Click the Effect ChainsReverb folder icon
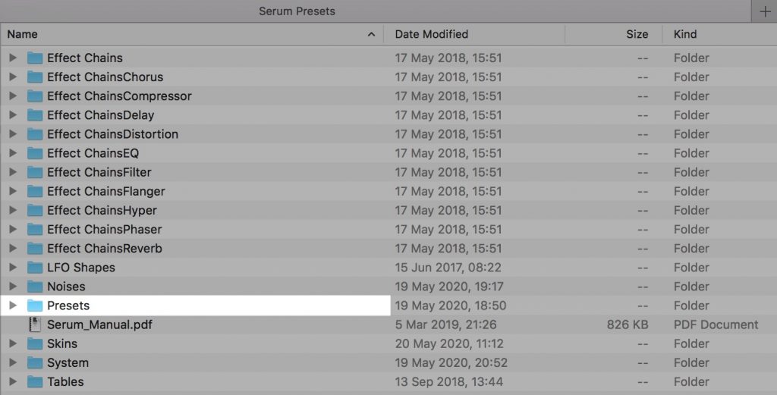Image resolution: width=777 pixels, height=395 pixels. tap(35, 249)
